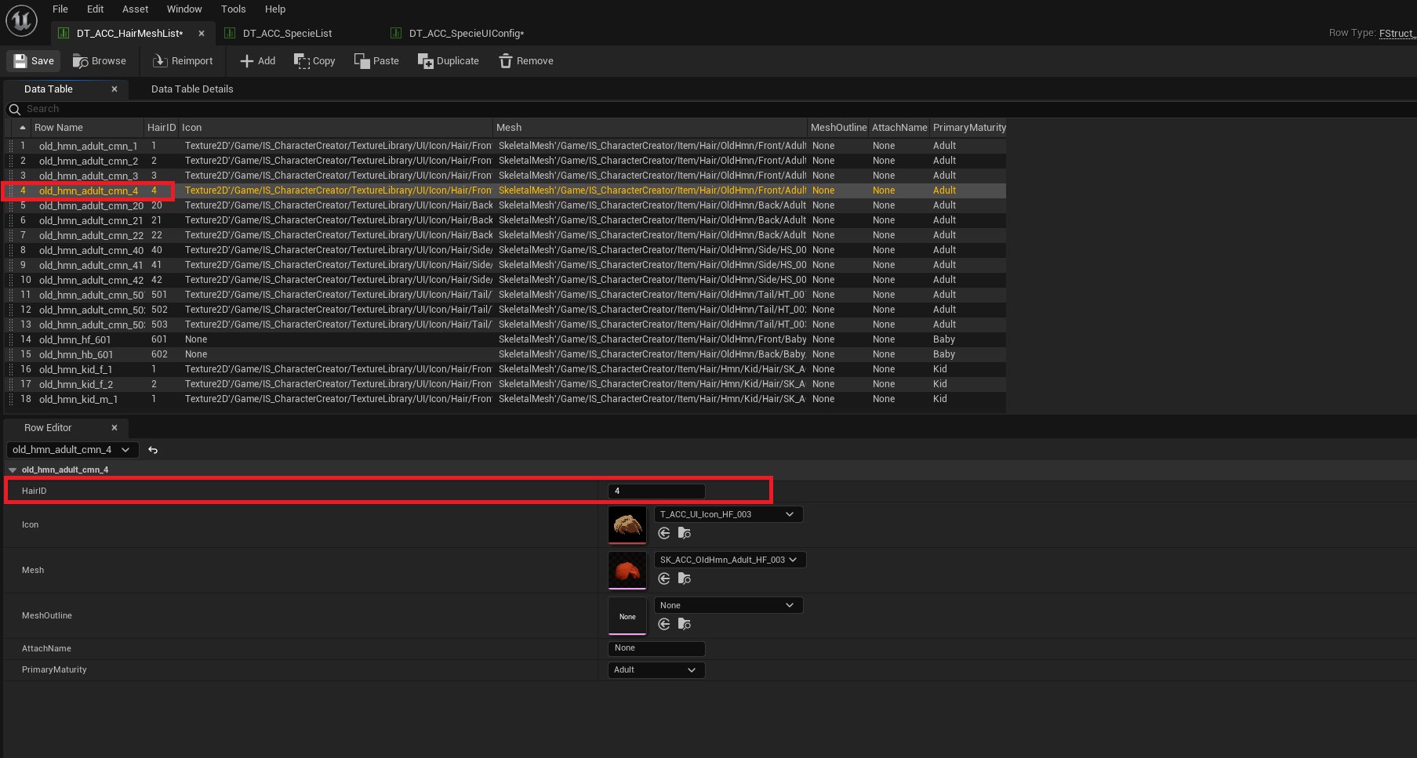
Task: Click the HairID value input field
Action: click(x=656, y=491)
